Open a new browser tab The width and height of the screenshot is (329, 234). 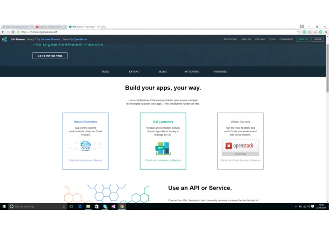pyautogui.click(x=104, y=27)
